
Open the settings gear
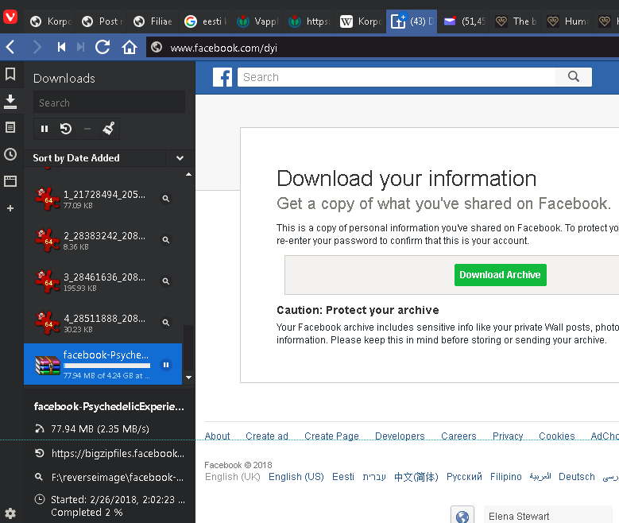[10, 513]
